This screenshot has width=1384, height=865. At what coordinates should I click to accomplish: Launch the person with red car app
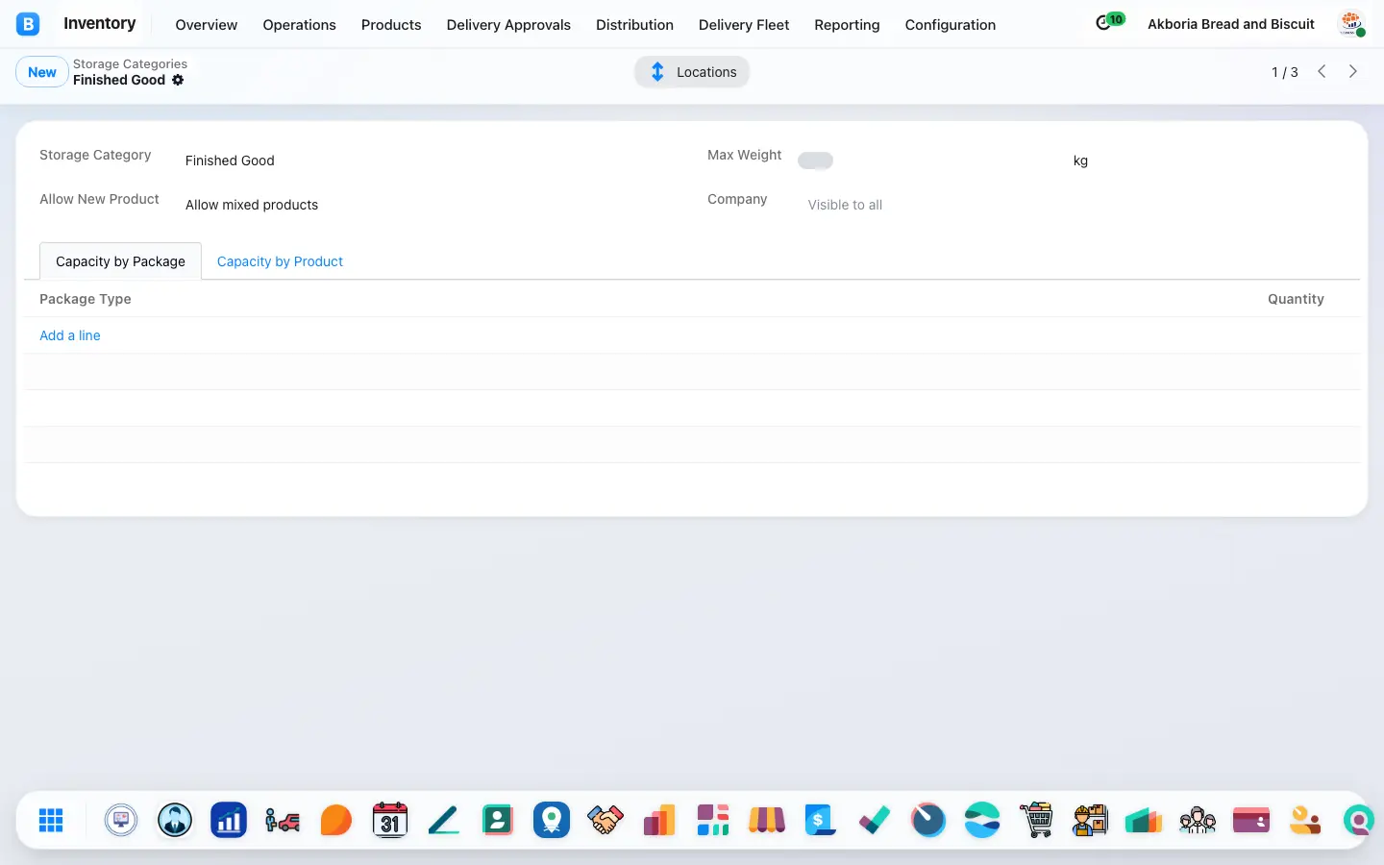283,820
